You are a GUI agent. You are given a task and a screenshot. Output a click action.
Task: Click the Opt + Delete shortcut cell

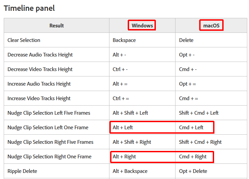click(x=193, y=171)
